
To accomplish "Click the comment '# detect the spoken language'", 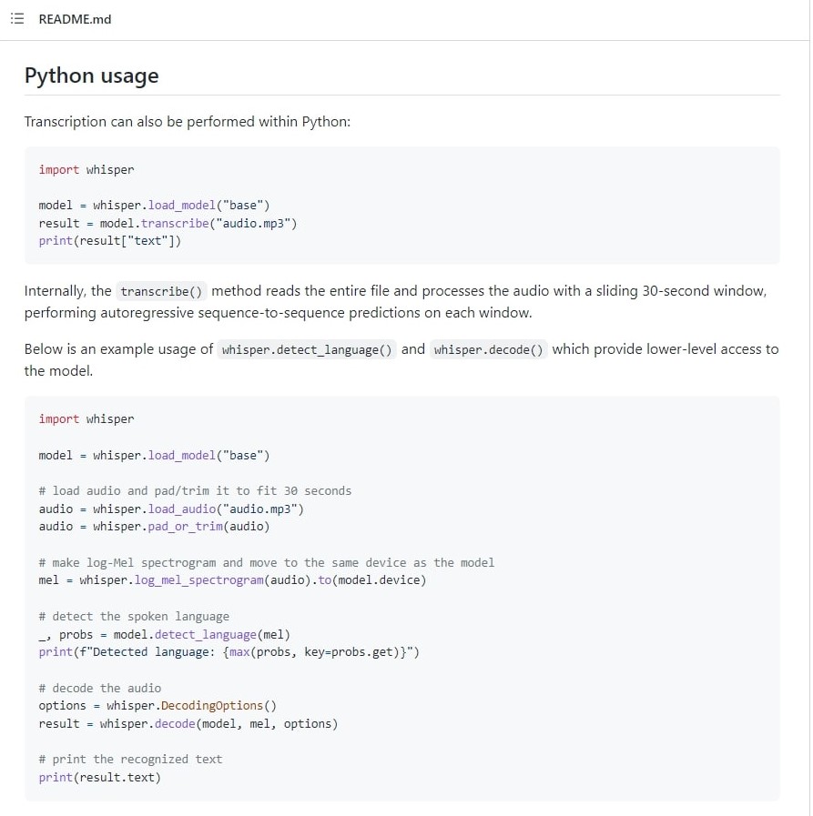I will (x=134, y=616).
